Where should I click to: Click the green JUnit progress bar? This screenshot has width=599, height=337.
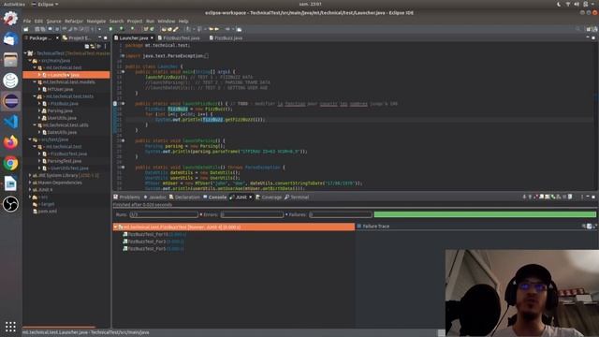485,214
